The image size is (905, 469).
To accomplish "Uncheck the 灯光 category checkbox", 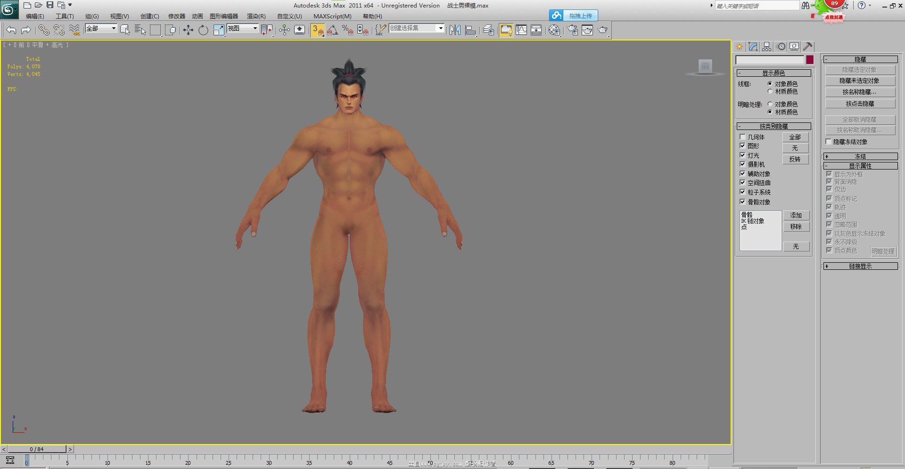I will [742, 155].
